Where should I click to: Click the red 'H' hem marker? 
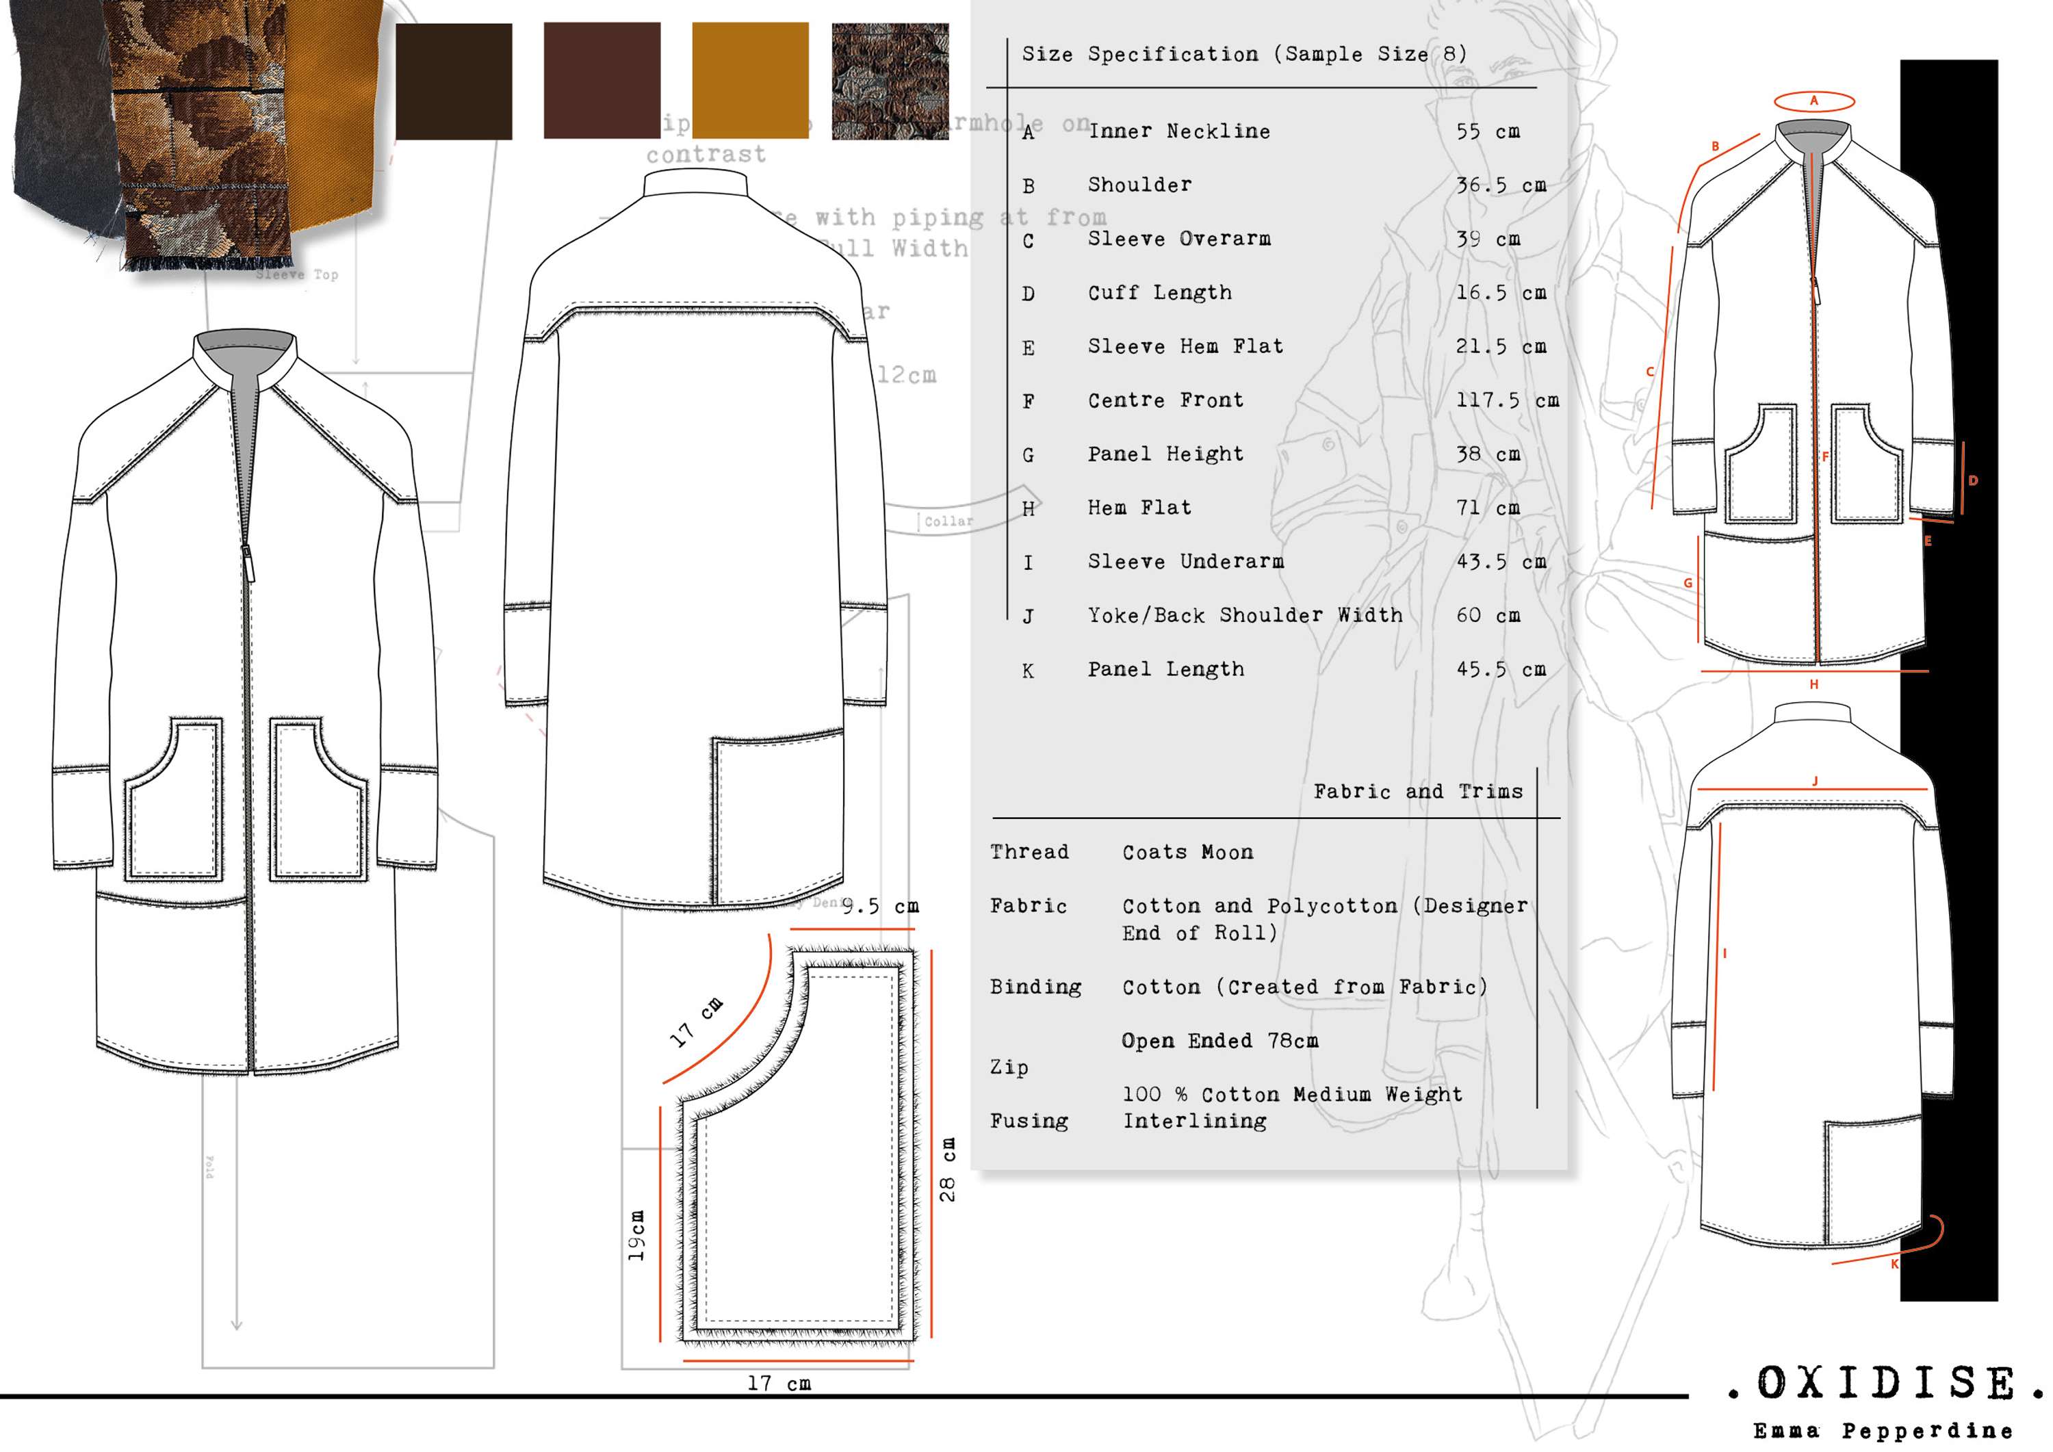(x=1814, y=685)
